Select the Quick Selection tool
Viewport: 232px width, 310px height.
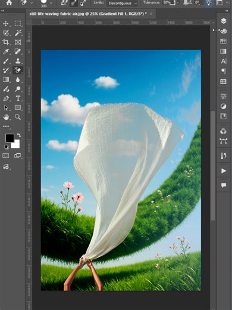click(x=6, y=33)
